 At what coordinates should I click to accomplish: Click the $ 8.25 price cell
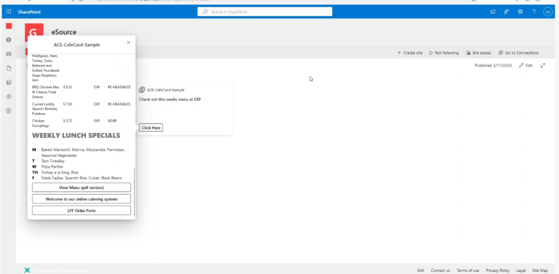click(68, 87)
